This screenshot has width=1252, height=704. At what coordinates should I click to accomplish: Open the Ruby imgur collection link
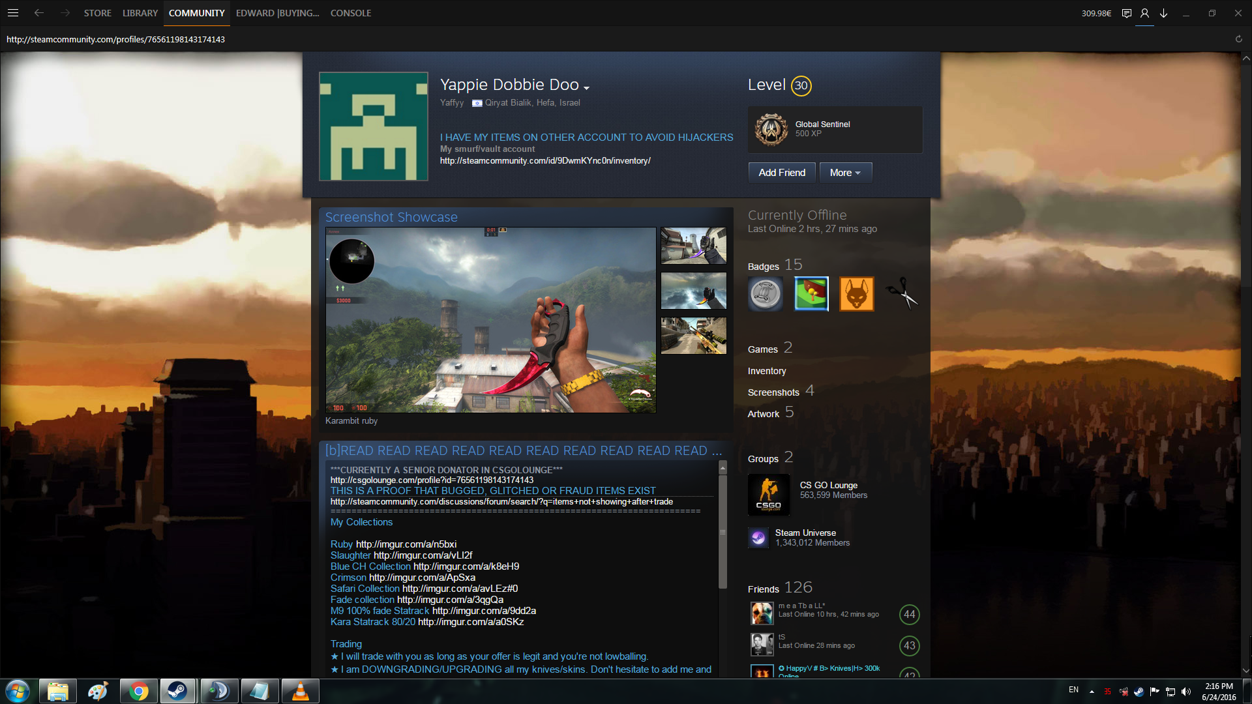(406, 544)
